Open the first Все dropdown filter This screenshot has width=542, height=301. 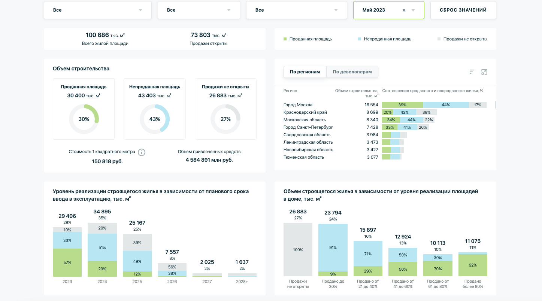click(x=98, y=10)
